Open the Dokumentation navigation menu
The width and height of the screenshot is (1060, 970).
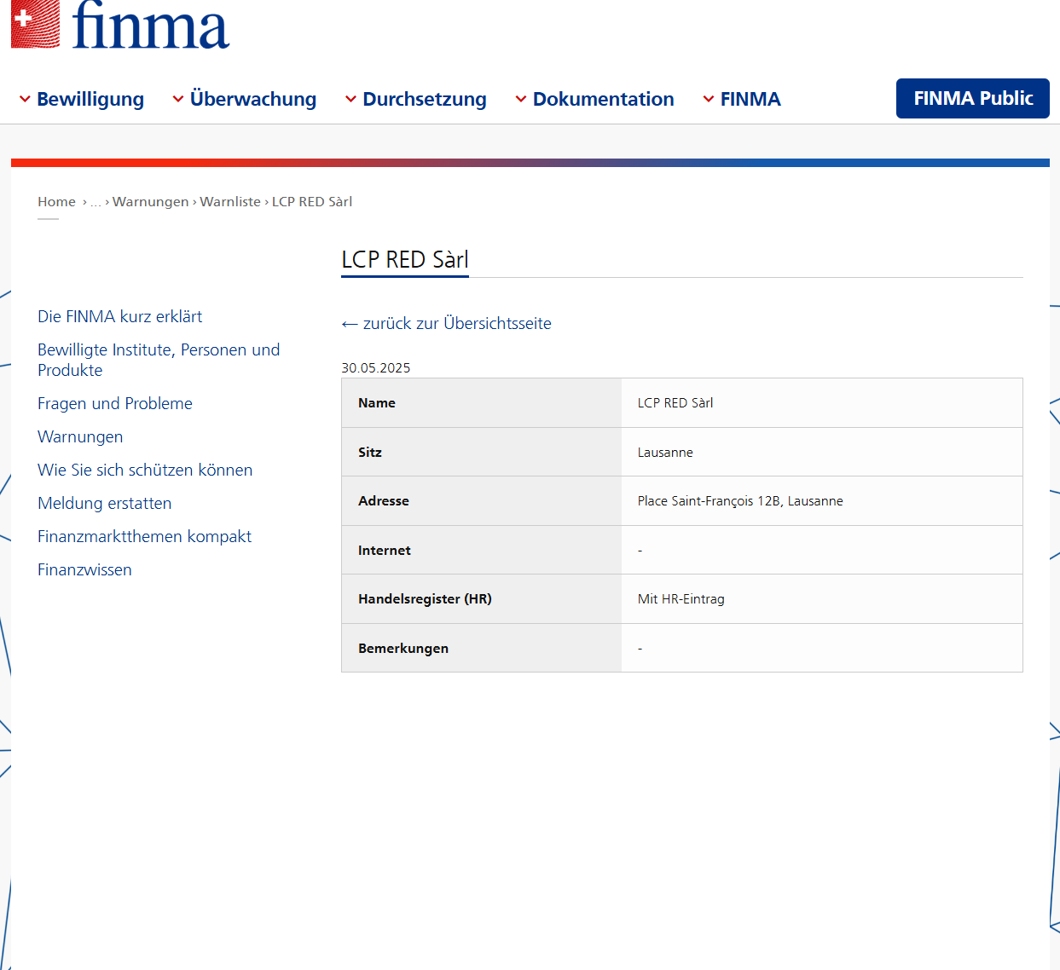point(604,99)
